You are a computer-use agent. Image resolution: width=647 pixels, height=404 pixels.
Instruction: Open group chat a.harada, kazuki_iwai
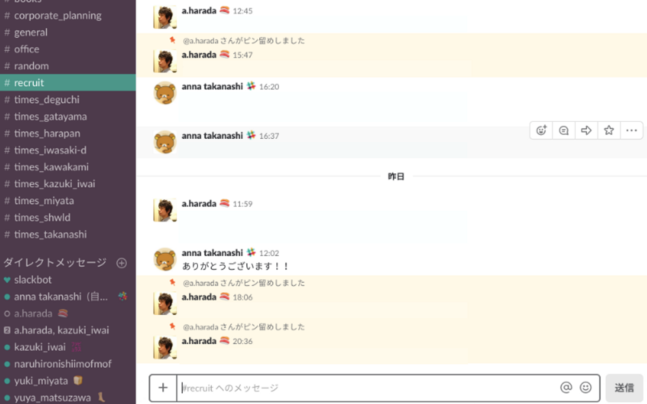[61, 330]
